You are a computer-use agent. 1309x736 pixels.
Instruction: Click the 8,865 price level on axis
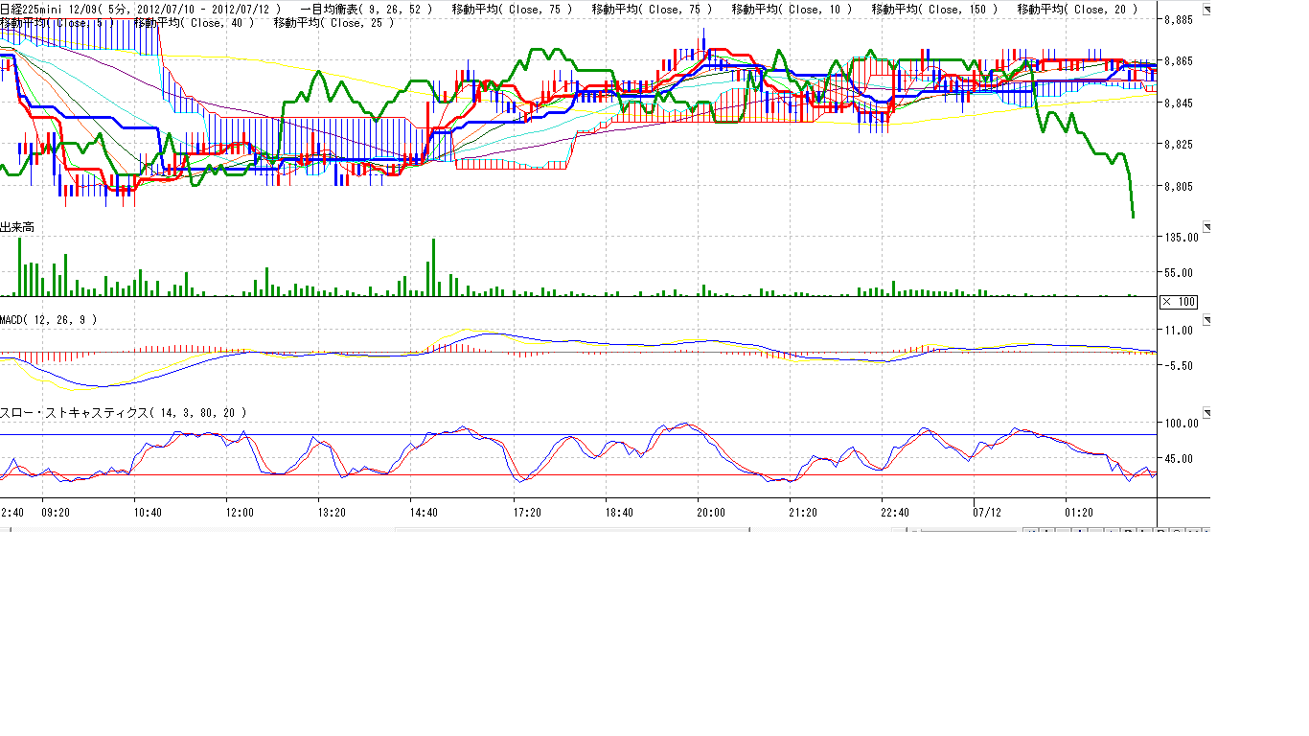[x=1177, y=61]
